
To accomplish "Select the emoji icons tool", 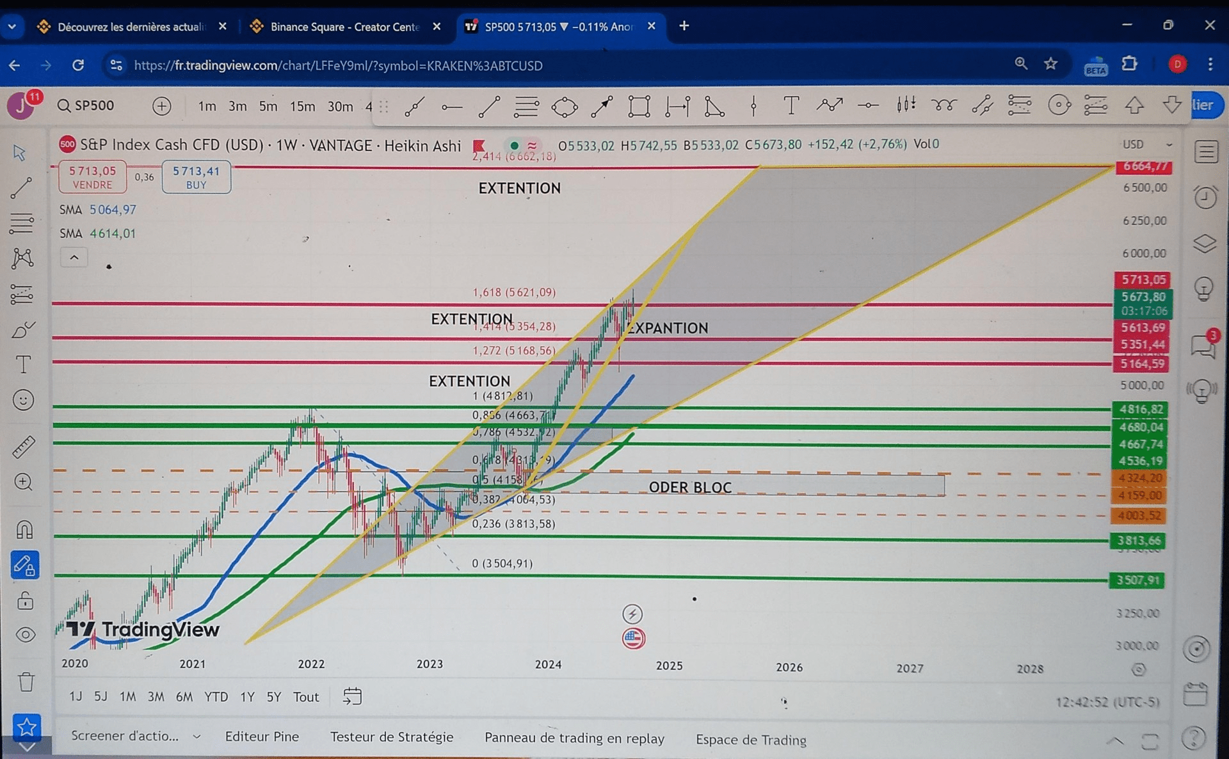I will pos(24,401).
